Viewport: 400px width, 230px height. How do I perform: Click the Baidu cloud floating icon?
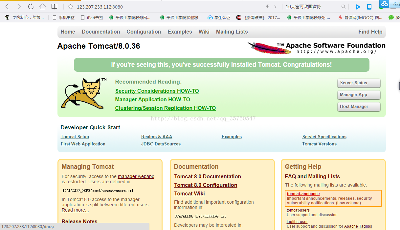384,4
